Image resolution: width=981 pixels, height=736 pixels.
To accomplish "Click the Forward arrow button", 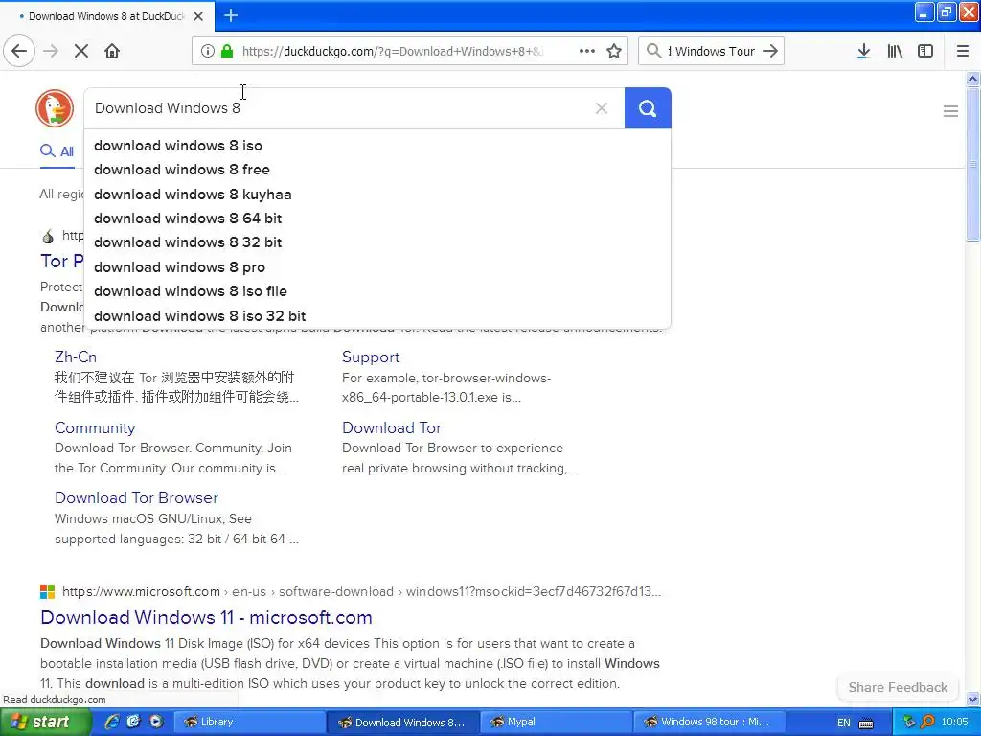I will point(51,51).
